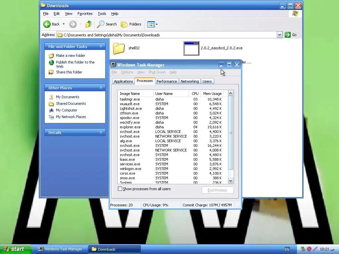The image size is (339, 254).
Task: Open Search in Downloads toolbar
Action: pyautogui.click(x=107, y=24)
